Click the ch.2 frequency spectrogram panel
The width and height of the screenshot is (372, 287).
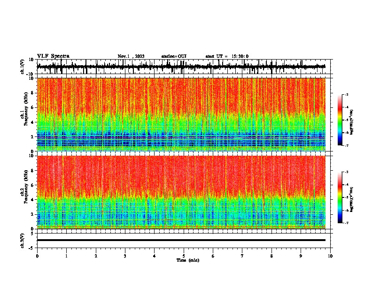pos(181,192)
